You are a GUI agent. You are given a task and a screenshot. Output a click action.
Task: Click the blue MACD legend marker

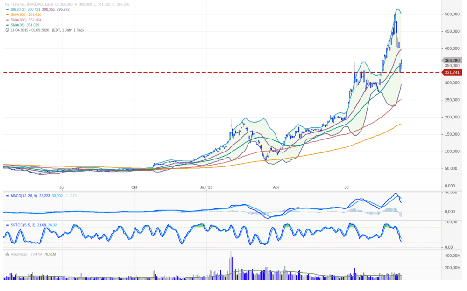[x=7, y=196]
